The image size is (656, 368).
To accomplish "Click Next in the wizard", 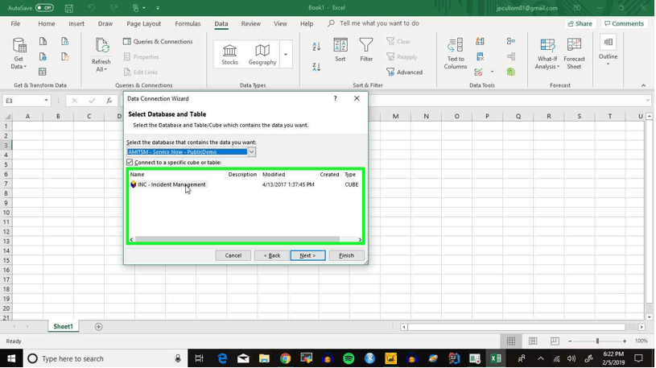I will coord(307,255).
